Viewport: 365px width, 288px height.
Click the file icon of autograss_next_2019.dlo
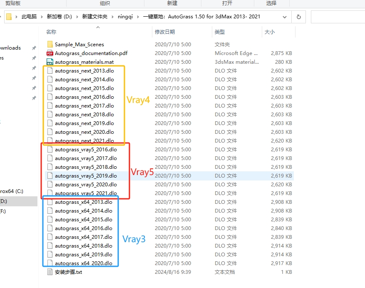coord(50,123)
